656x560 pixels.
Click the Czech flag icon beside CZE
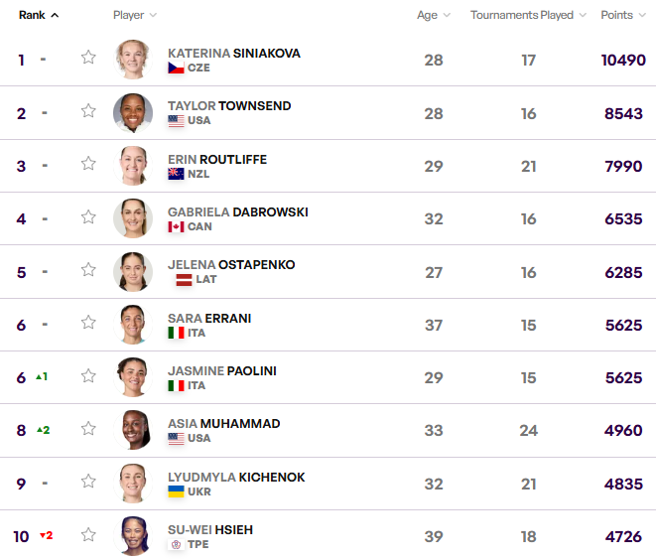(x=176, y=69)
